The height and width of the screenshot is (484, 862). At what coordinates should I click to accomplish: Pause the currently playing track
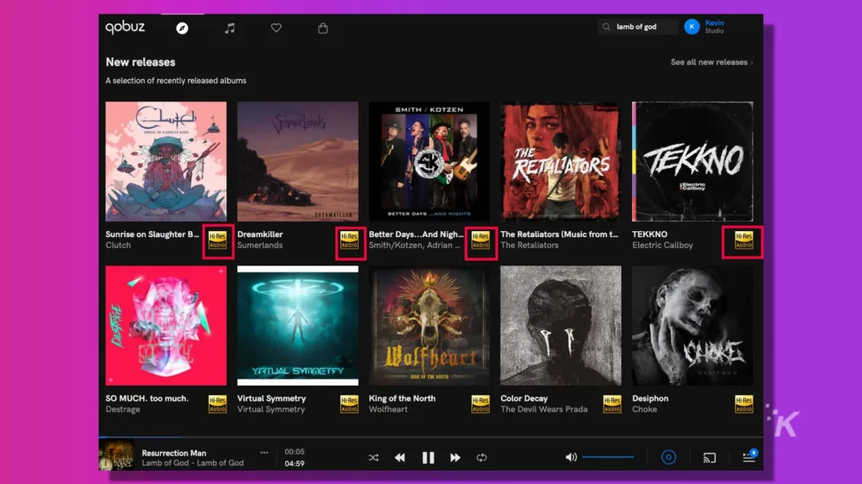(428, 457)
